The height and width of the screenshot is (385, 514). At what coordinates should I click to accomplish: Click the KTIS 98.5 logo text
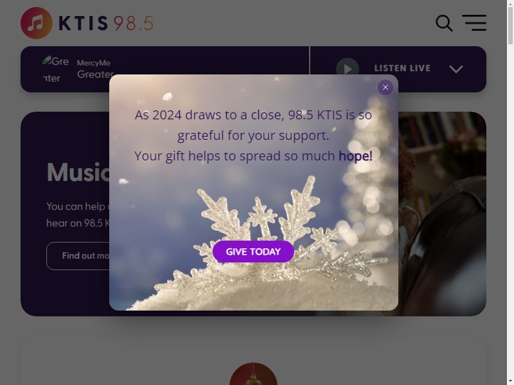(x=106, y=23)
